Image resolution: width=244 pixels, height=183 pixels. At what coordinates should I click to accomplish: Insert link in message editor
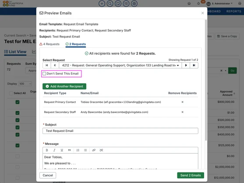coord(94,150)
